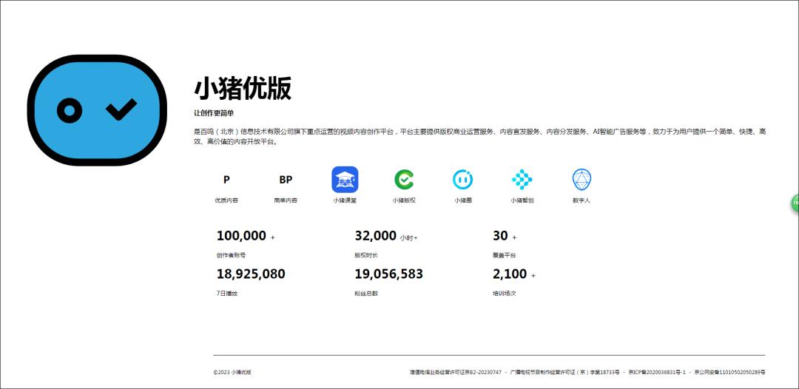Click the 19,056,583 粉丝总数 number
The image size is (799, 389).
point(388,274)
